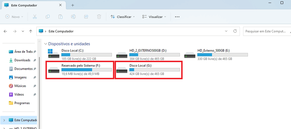The width and height of the screenshot is (291, 129).
Task: Click the pin icon beside Músicas
Action: point(34,86)
